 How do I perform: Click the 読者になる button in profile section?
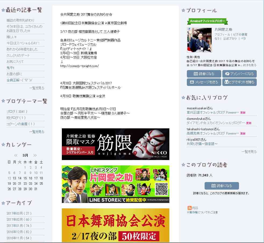coord(204,74)
